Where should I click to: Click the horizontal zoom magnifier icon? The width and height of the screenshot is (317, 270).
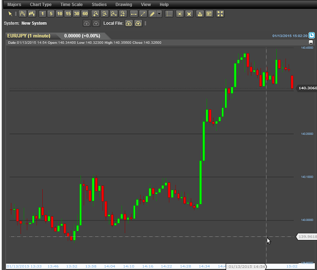click(114, 14)
